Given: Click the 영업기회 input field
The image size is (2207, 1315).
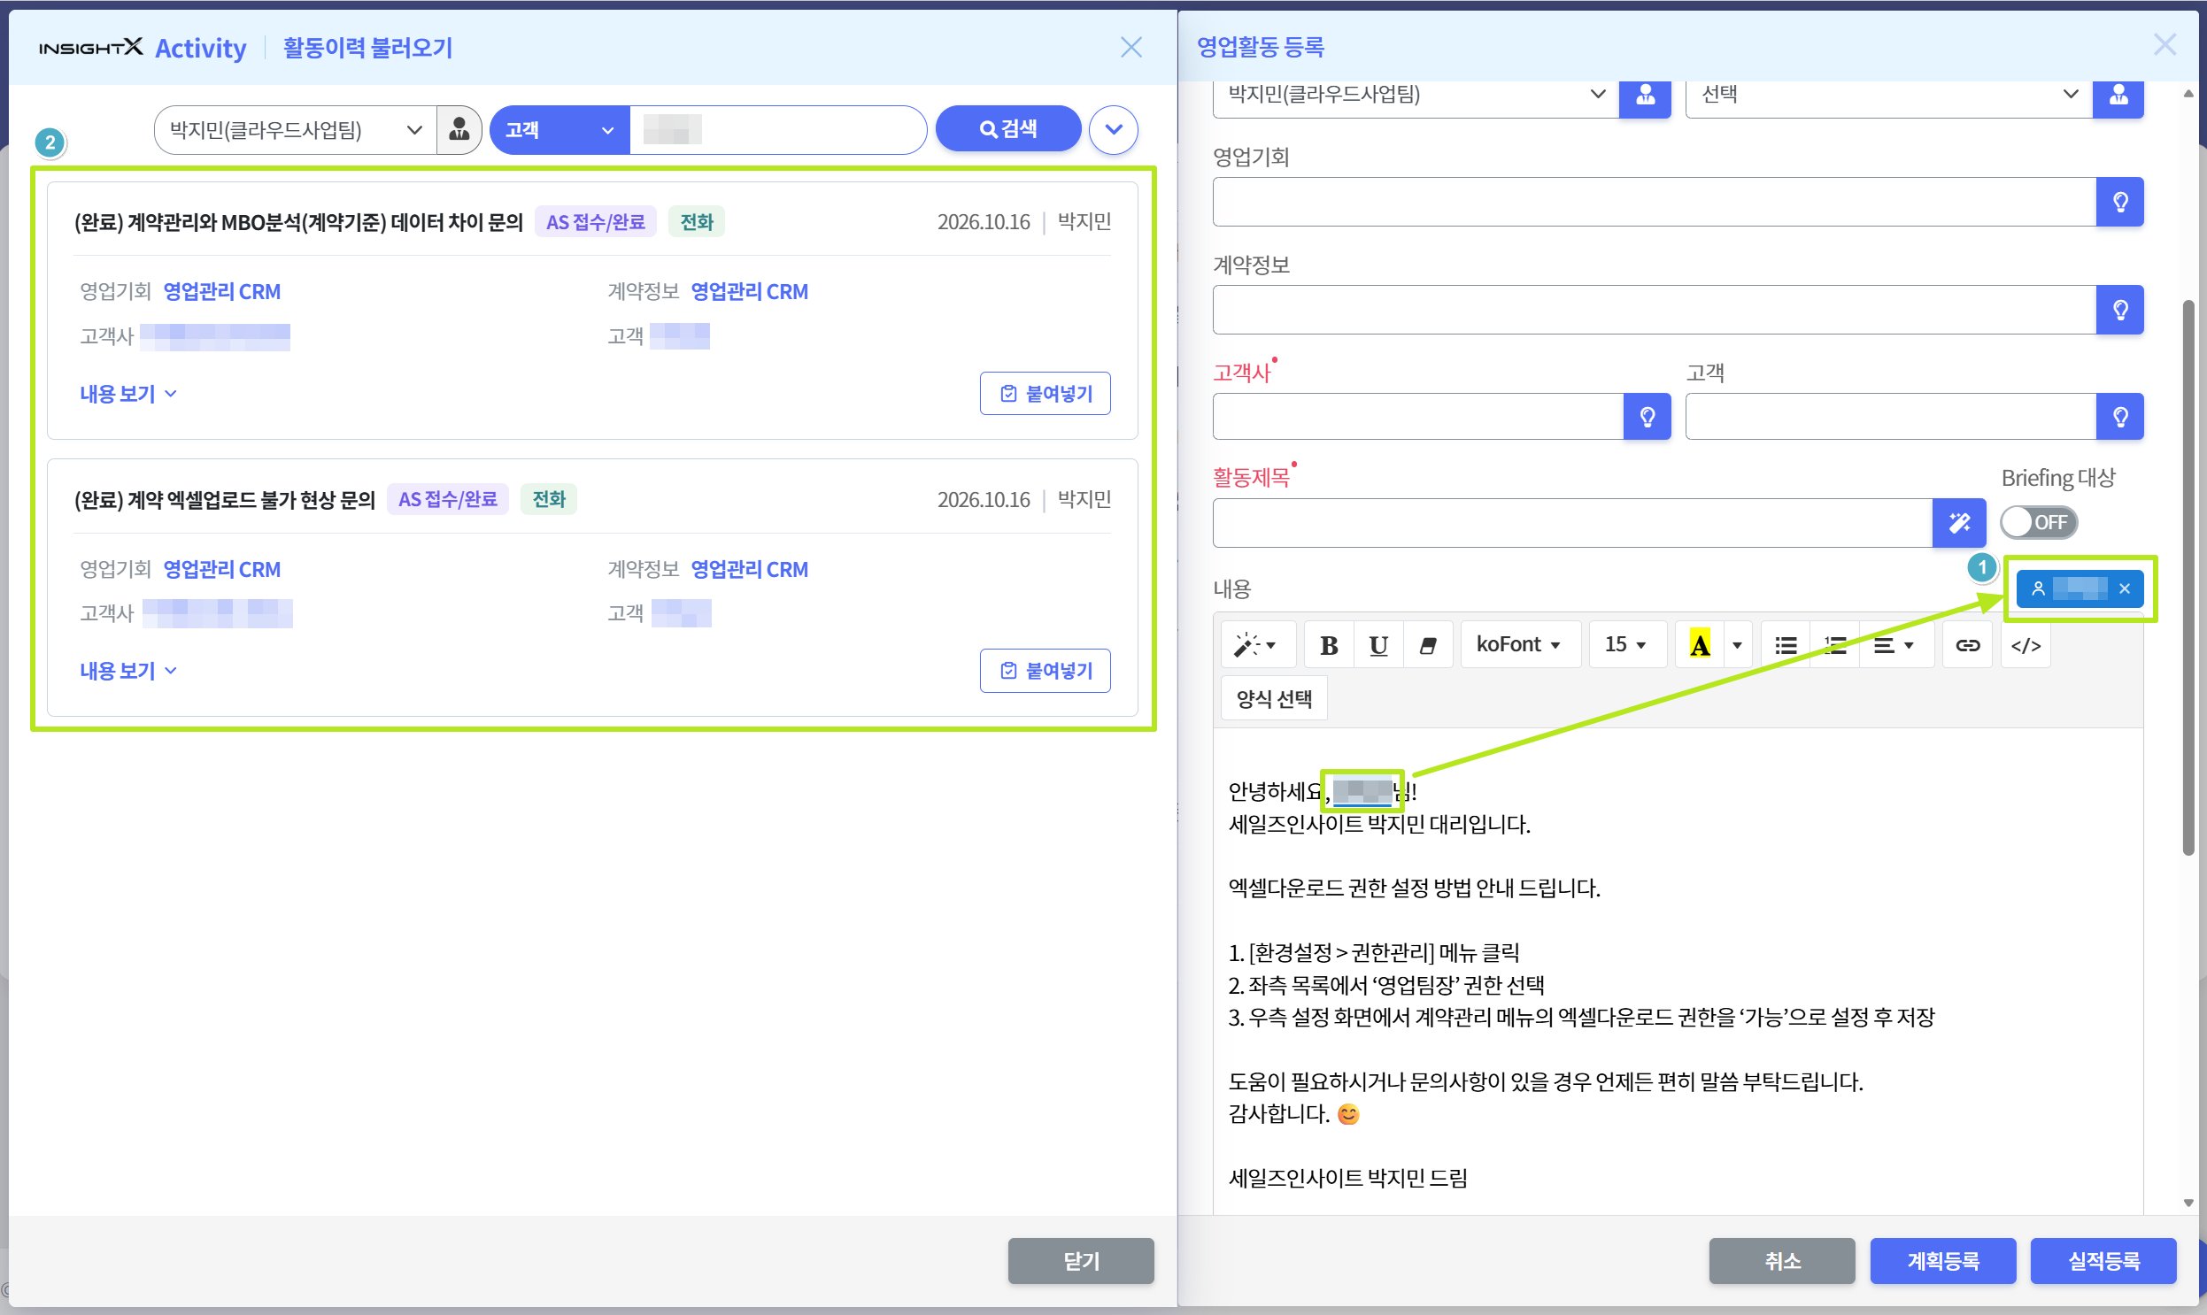Looking at the screenshot, I should [1654, 202].
